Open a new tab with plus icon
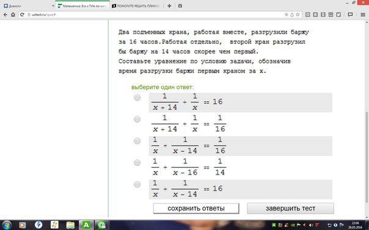Image resolution: width=369 pixels, height=230 pixels. (169, 6)
